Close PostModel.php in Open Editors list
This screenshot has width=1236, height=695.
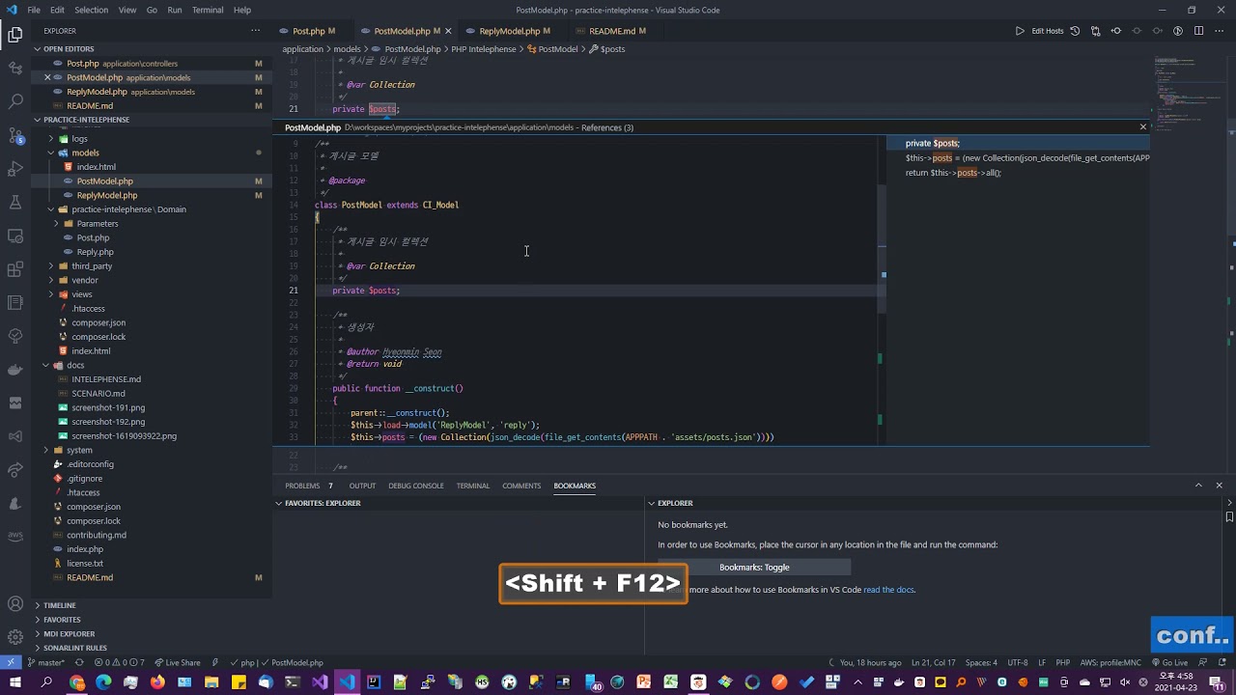click(47, 77)
